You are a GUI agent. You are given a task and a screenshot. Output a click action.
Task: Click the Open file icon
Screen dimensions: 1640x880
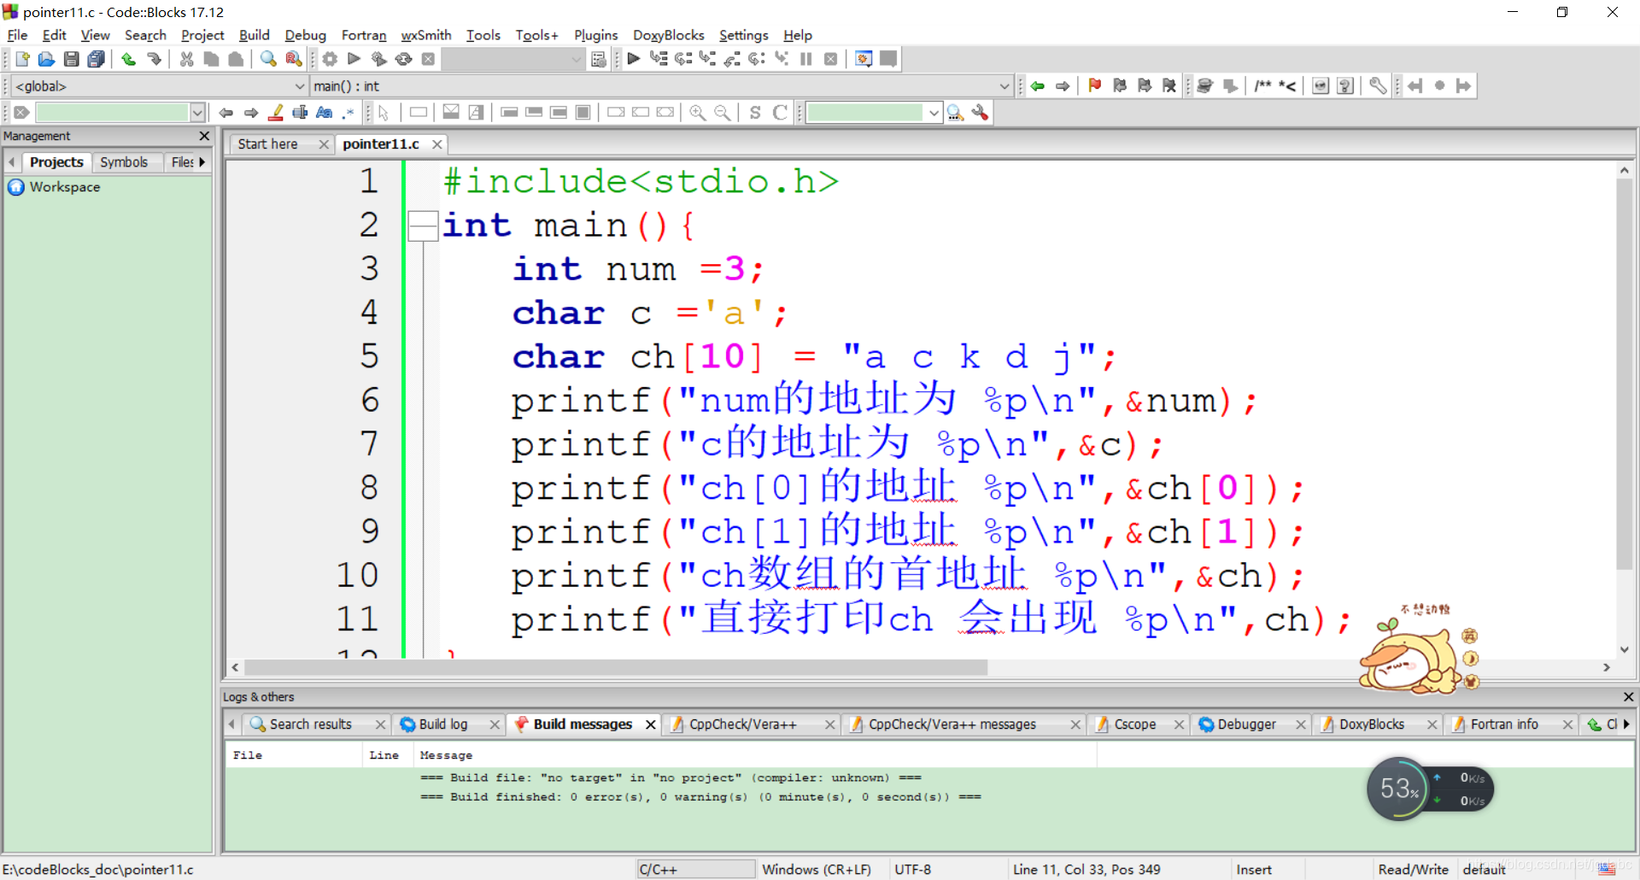(46, 59)
